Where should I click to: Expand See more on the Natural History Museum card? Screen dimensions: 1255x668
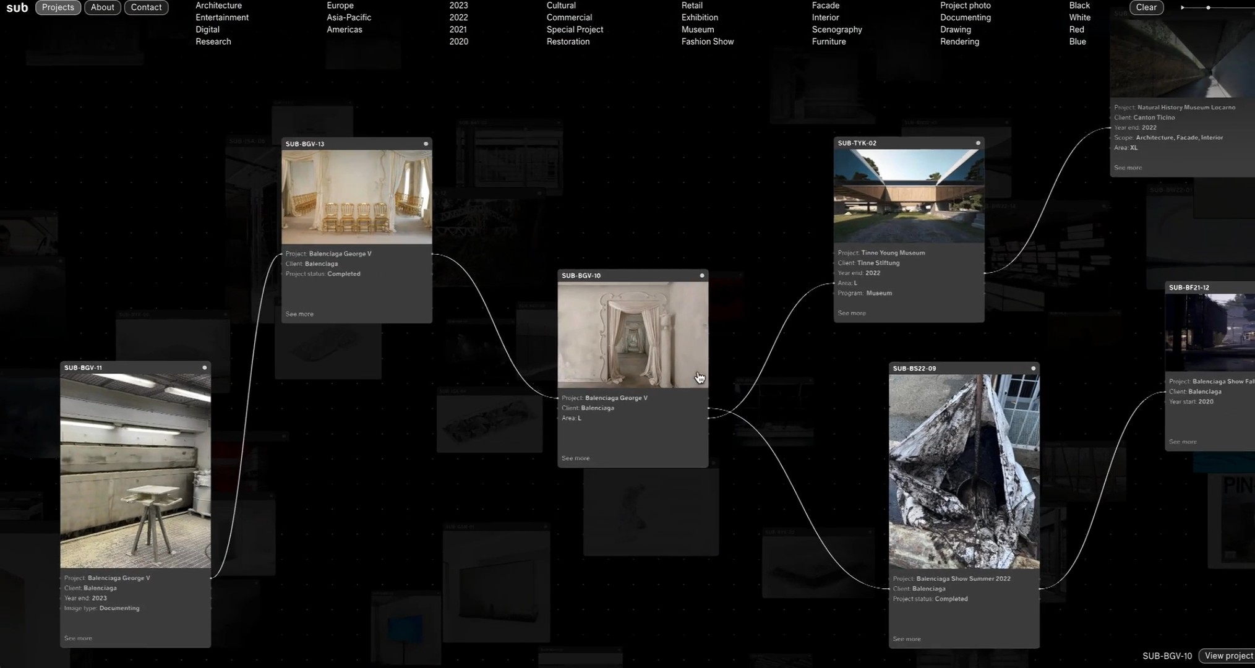1128,167
